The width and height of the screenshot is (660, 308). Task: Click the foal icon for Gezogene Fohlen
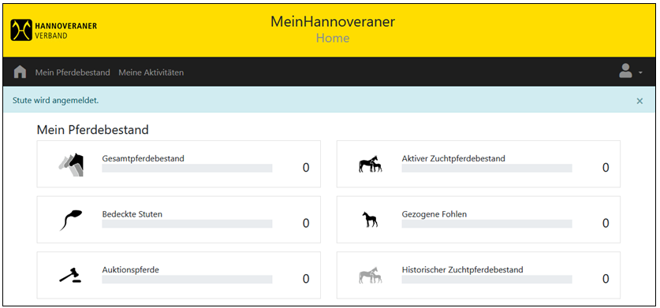(x=370, y=220)
